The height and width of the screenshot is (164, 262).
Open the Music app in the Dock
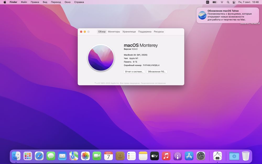click(x=166, y=156)
